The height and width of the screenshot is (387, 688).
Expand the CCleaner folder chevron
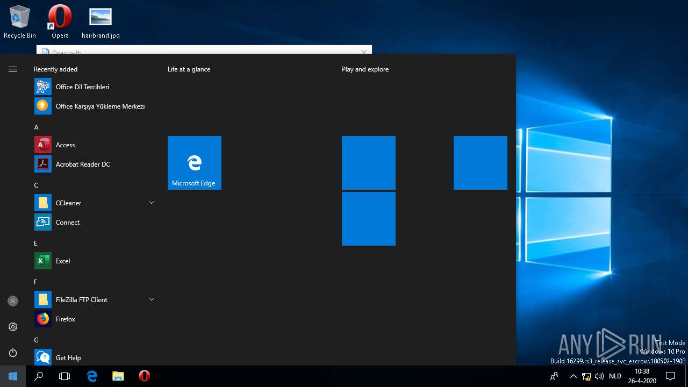pyautogui.click(x=152, y=203)
